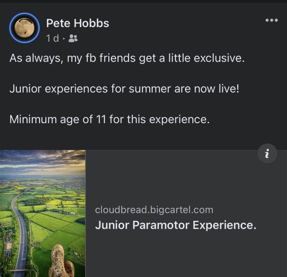Open Pete Hobbs' moon profile picture
The image size is (287, 277).
click(25, 28)
